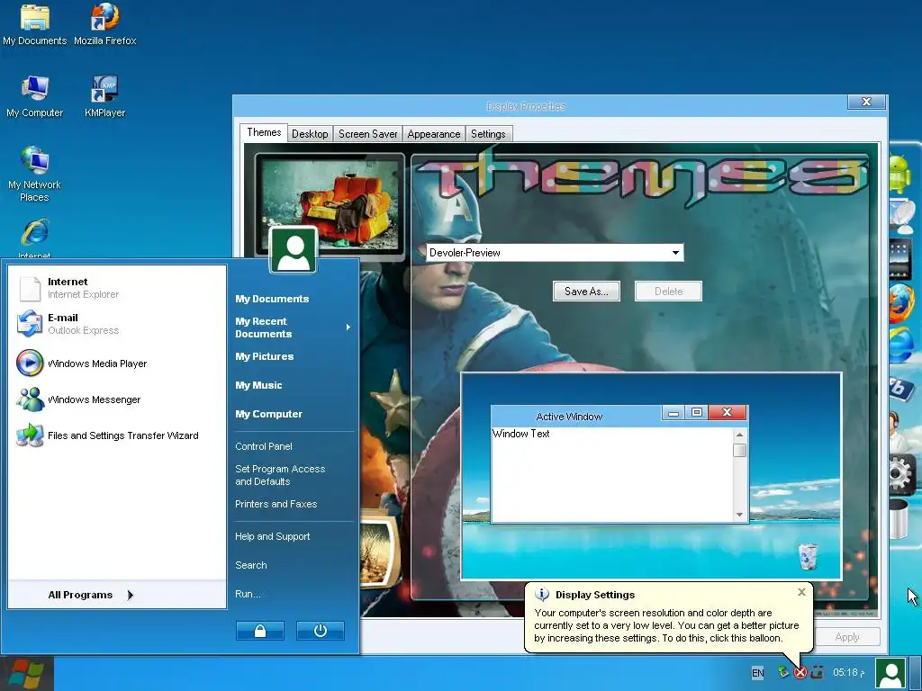Click the Delete theme button
922x691 pixels.
tap(669, 291)
